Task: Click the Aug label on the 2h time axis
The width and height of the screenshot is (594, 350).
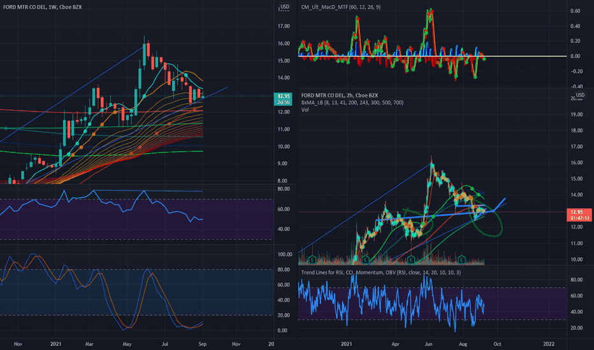Action: [x=463, y=344]
